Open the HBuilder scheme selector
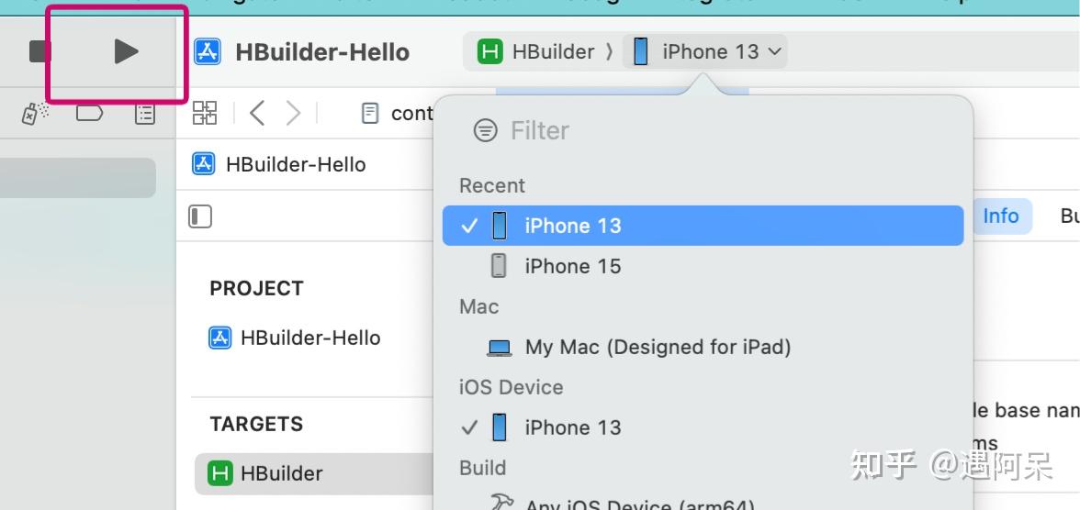The width and height of the screenshot is (1080, 510). pyautogui.click(x=537, y=51)
